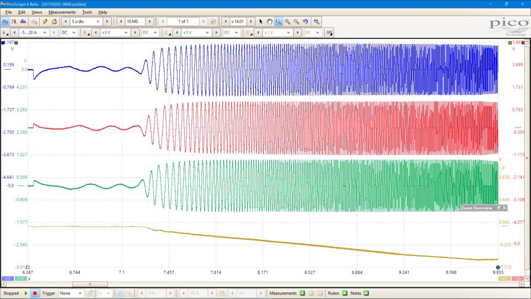The height and width of the screenshot is (299, 531).
Task: Open the home icon in toolbar
Action: [54, 22]
